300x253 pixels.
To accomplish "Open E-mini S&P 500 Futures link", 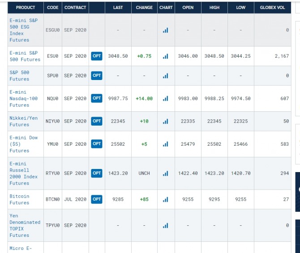I will coord(25,56).
